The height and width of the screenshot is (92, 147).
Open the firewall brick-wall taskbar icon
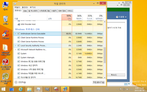coord(47,89)
